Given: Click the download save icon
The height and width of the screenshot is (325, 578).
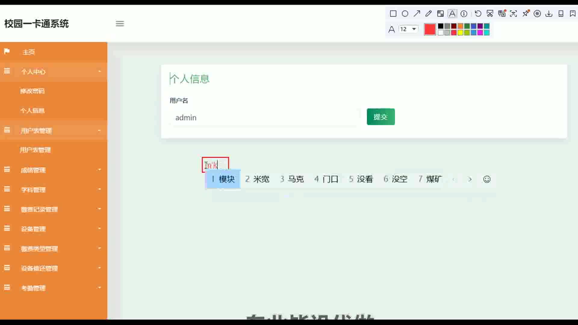Looking at the screenshot, I should [x=549, y=14].
